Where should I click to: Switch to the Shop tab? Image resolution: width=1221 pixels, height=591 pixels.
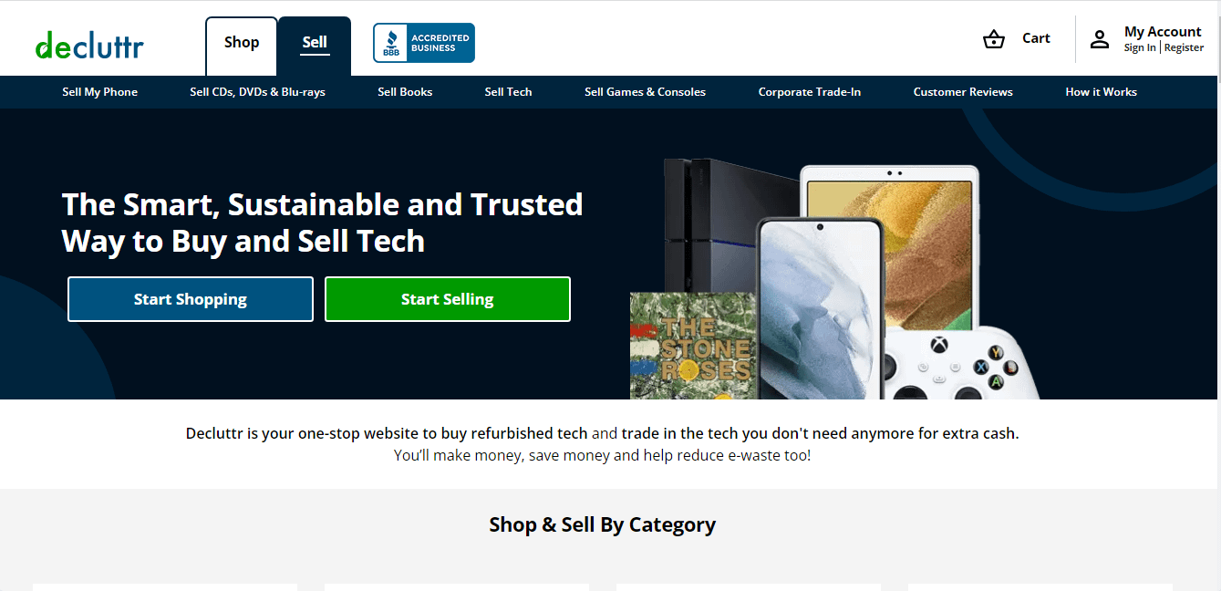pos(242,42)
